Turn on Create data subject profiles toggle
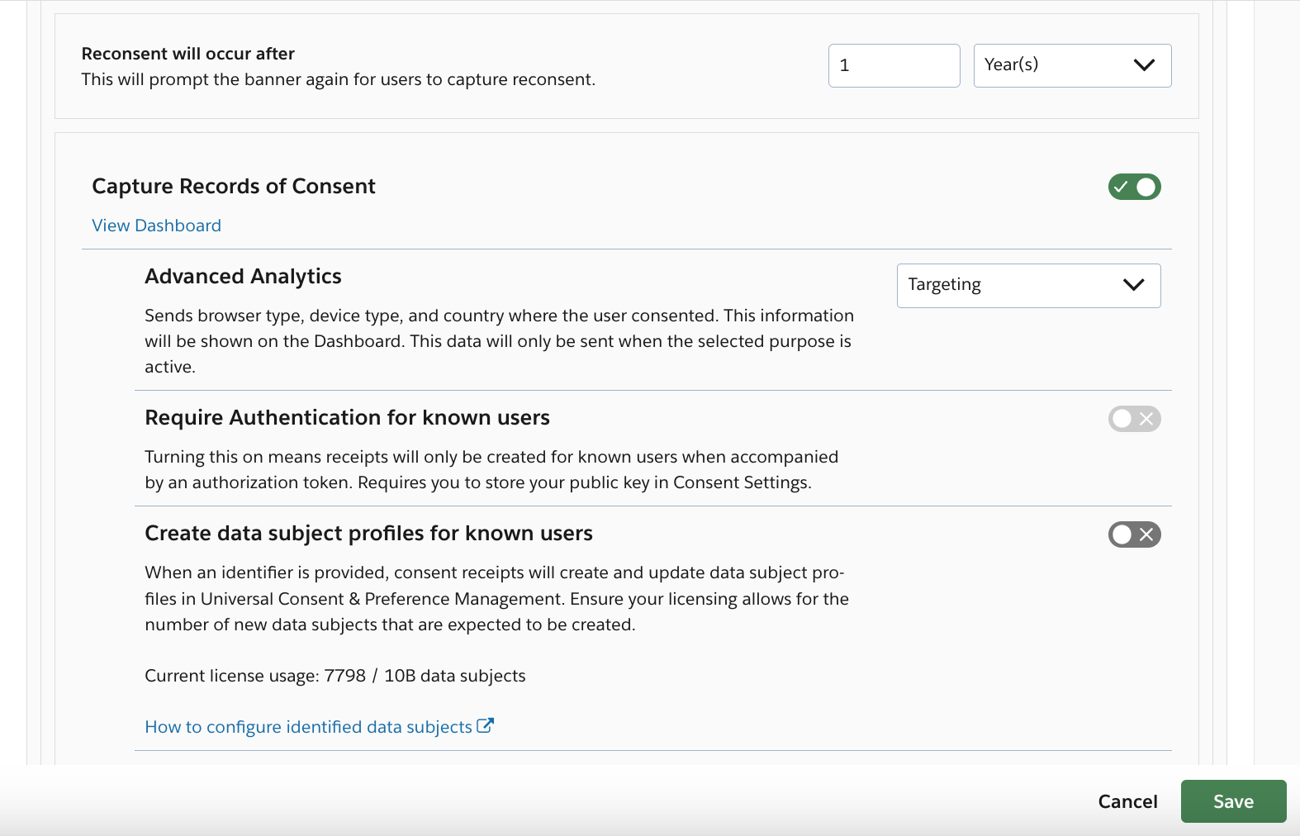Screen dimensions: 1300x836 point(1134,534)
